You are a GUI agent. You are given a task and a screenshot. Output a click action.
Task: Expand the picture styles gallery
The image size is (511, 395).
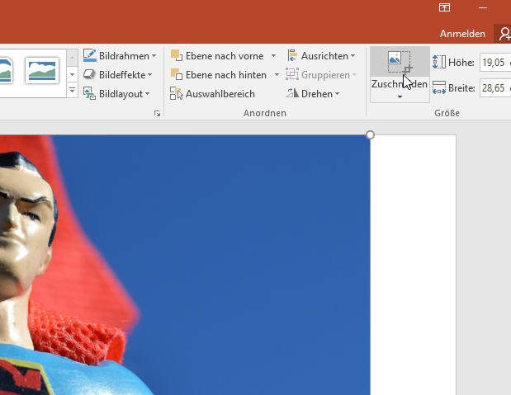pos(73,90)
